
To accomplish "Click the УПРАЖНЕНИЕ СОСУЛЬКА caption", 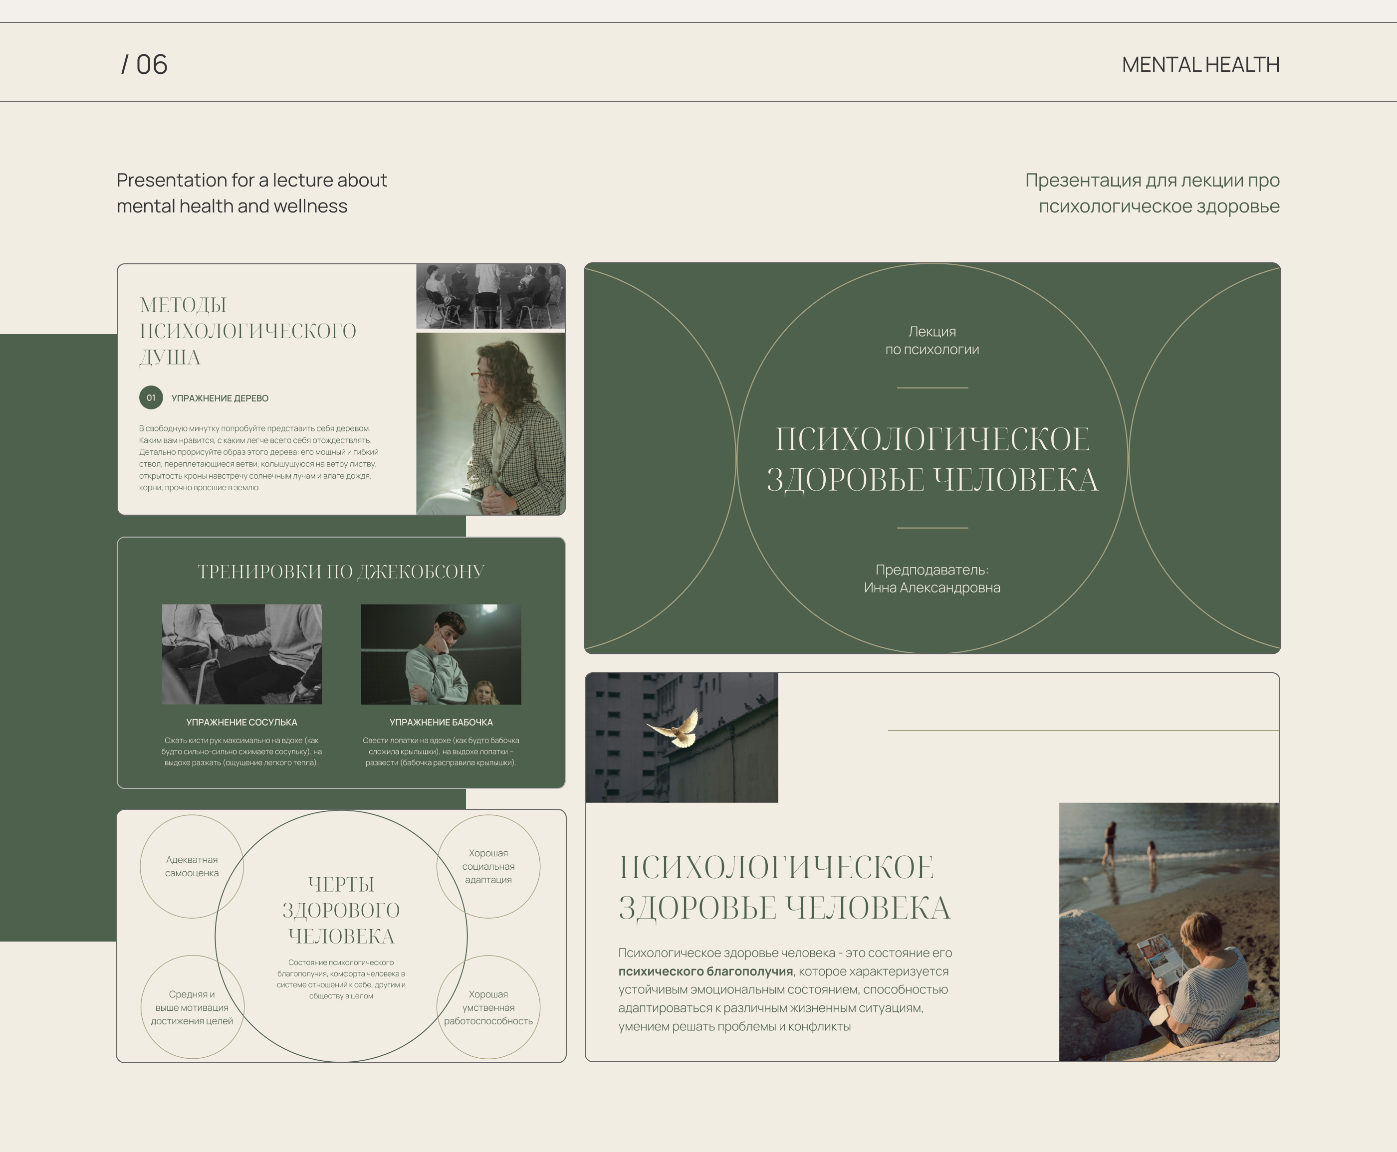I will tap(241, 722).
